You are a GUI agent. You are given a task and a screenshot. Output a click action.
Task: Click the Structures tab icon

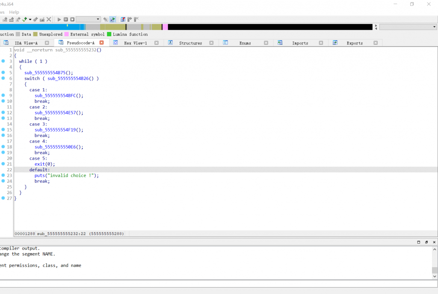click(x=170, y=43)
